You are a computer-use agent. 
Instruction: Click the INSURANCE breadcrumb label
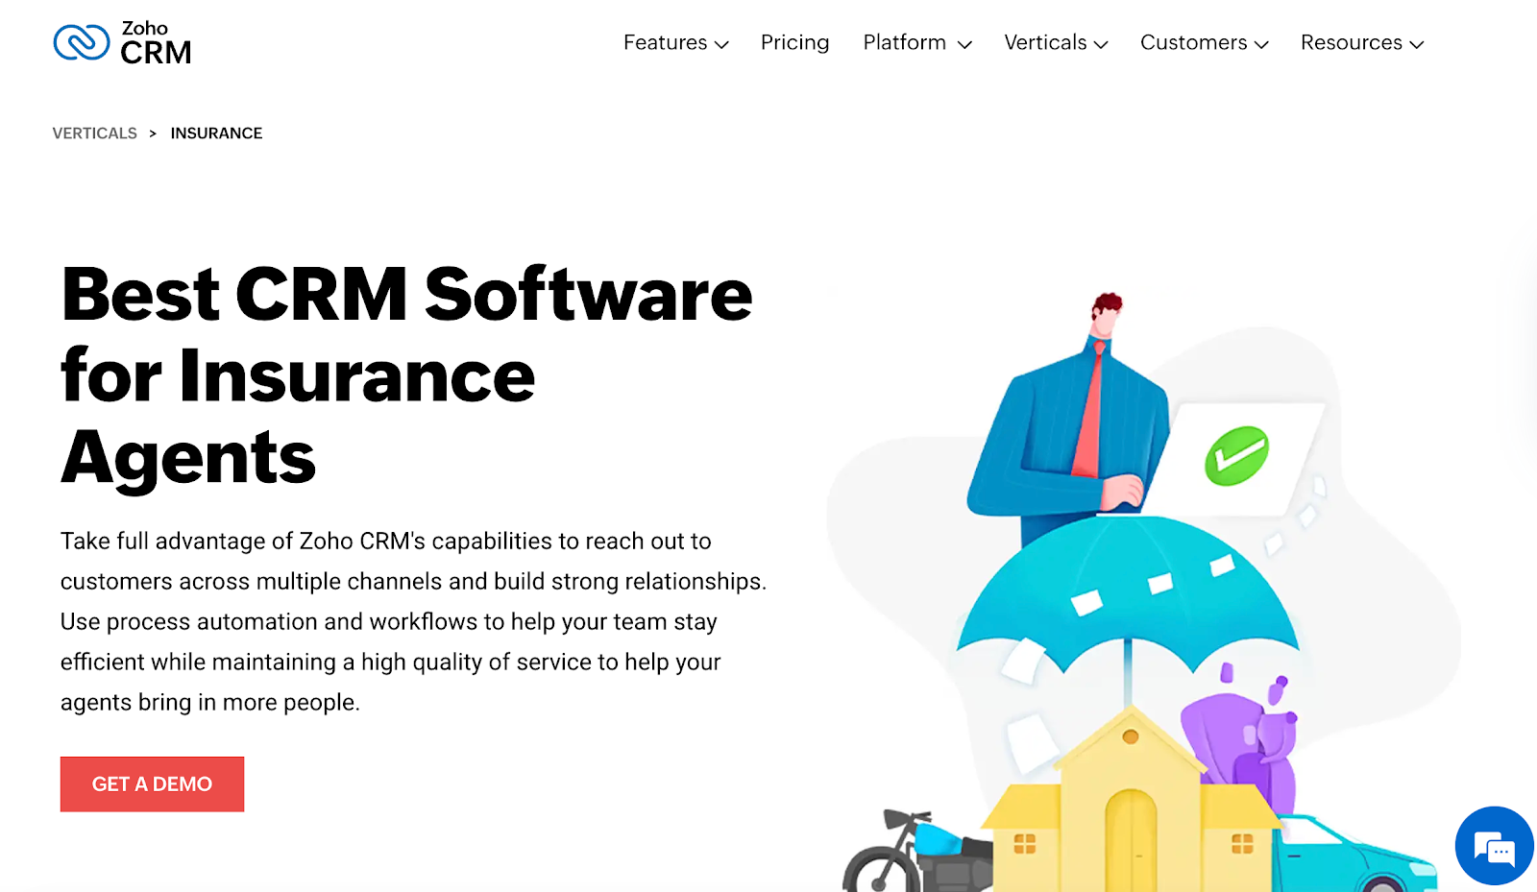216,133
